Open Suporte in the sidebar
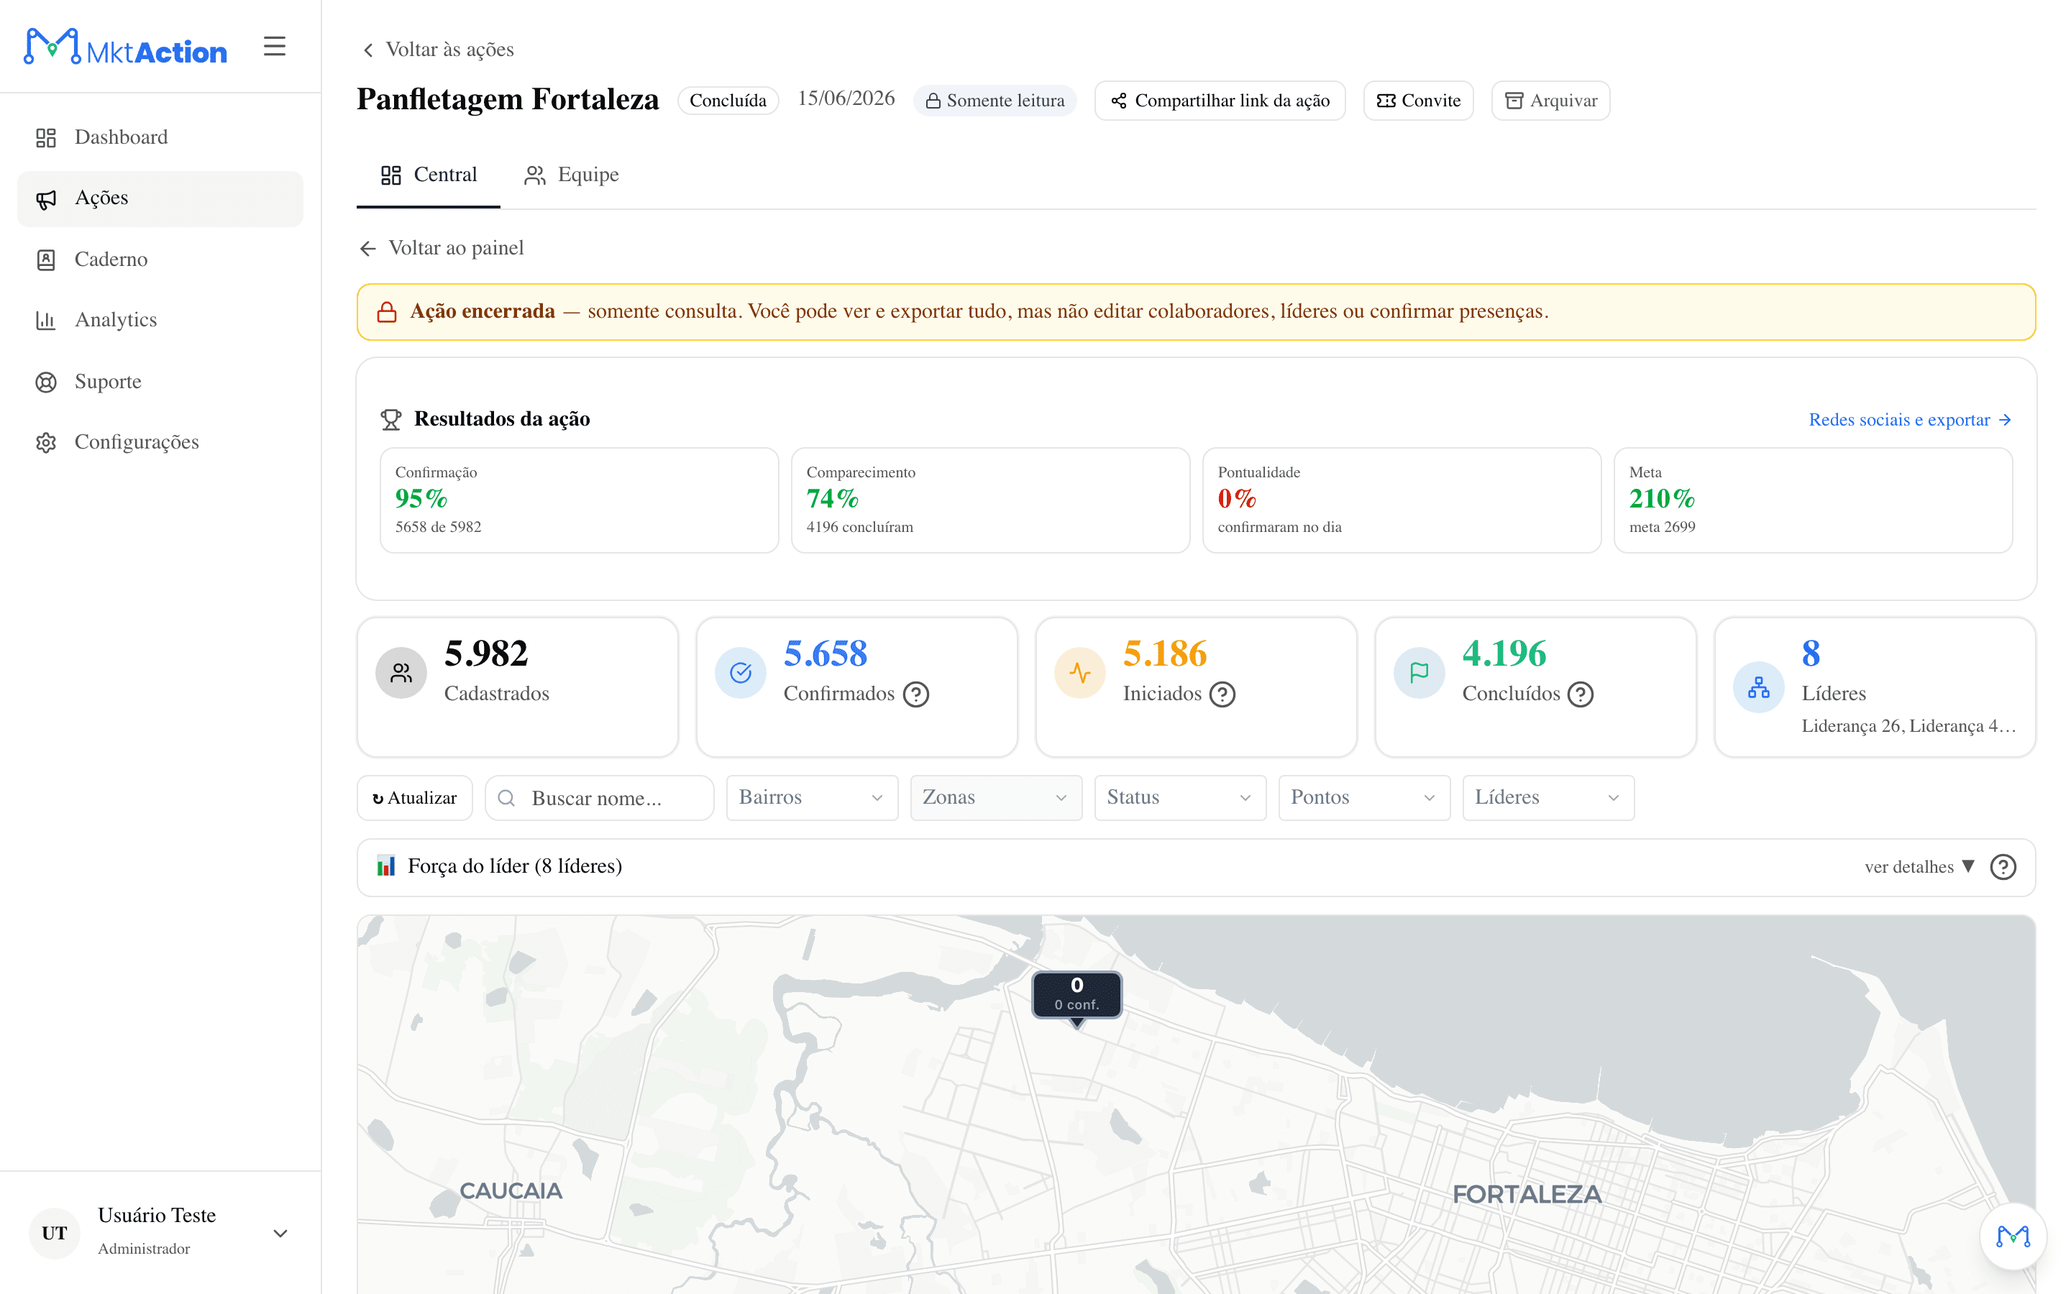 160,382
